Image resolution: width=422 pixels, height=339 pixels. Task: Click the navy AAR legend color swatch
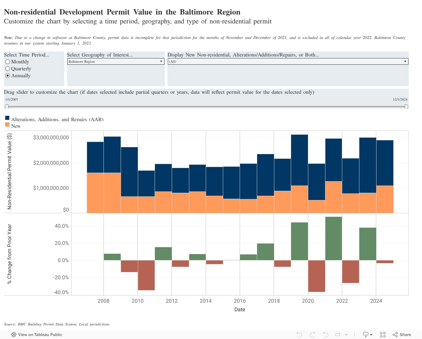tap(7, 118)
